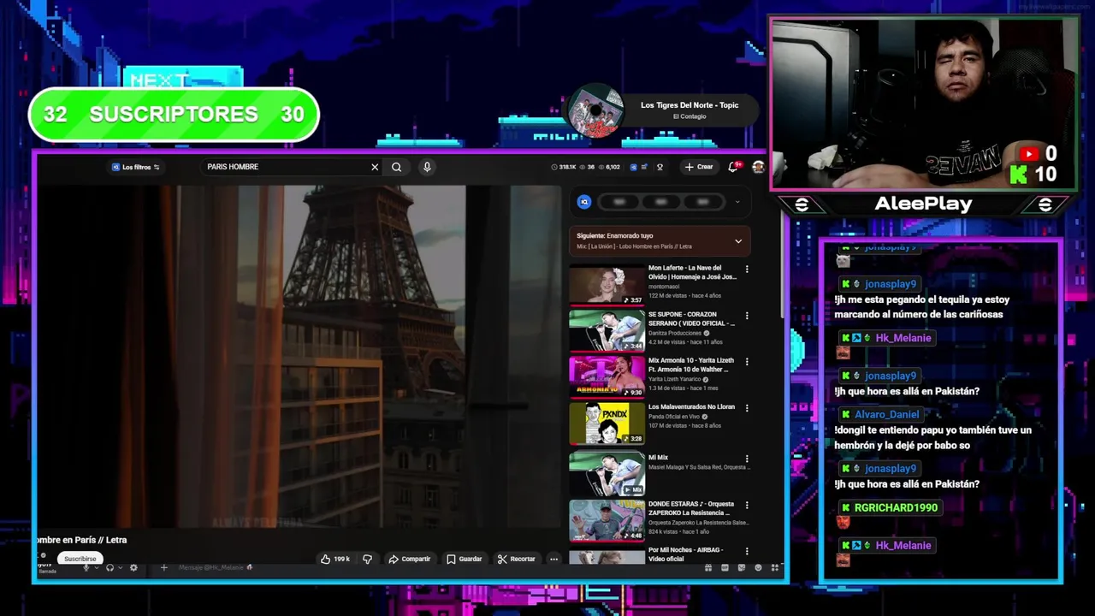Click the Compartir share button

click(x=410, y=559)
